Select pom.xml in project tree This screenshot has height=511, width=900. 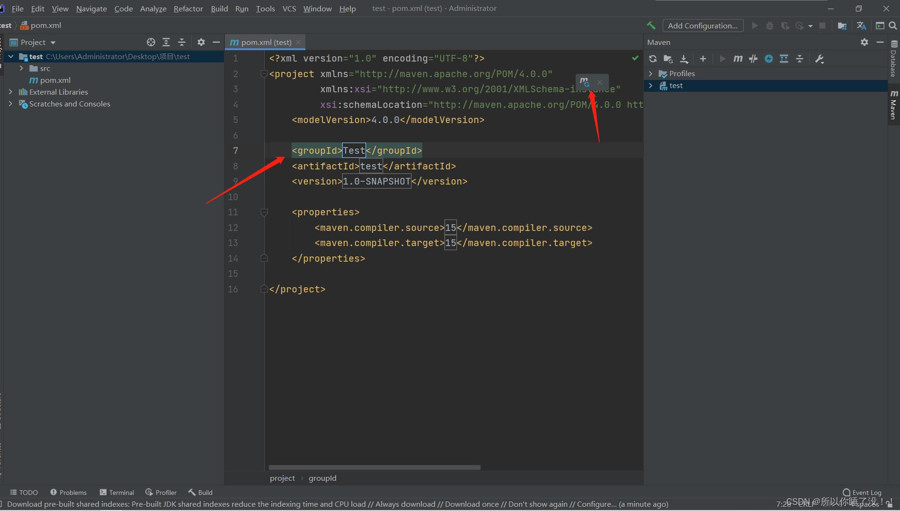[x=50, y=80]
